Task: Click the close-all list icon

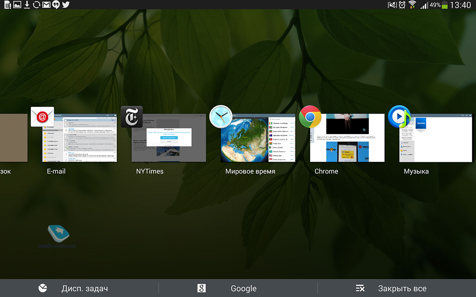Action: click(x=360, y=288)
